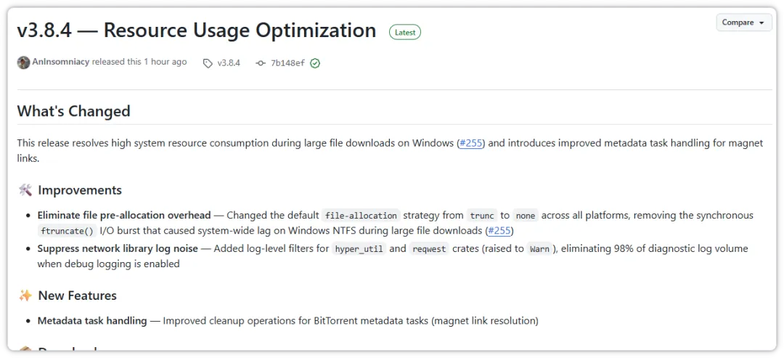Image resolution: width=784 pixels, height=358 pixels.
Task: Click the sparkles emoji beside New Features
Action: (25, 296)
